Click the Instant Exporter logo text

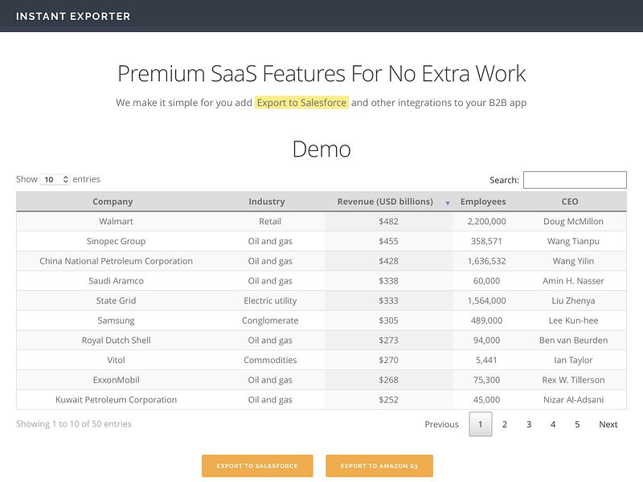click(73, 16)
